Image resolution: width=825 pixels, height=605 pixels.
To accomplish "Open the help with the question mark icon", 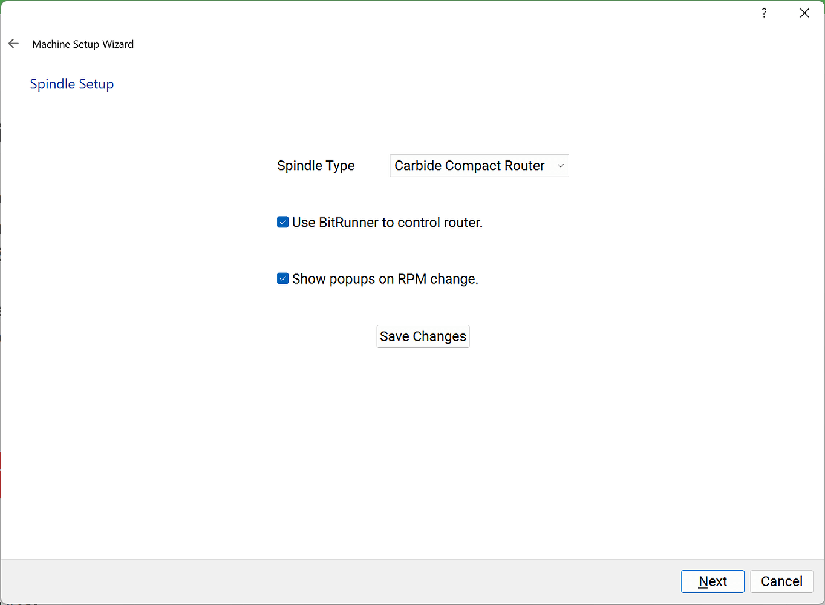I will (763, 12).
